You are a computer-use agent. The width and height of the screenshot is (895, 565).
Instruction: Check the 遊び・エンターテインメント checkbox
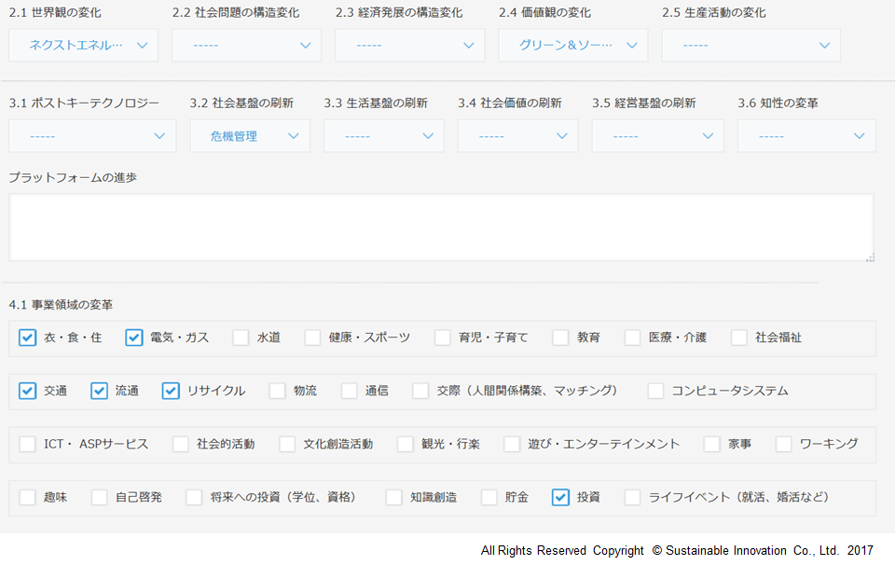[512, 444]
